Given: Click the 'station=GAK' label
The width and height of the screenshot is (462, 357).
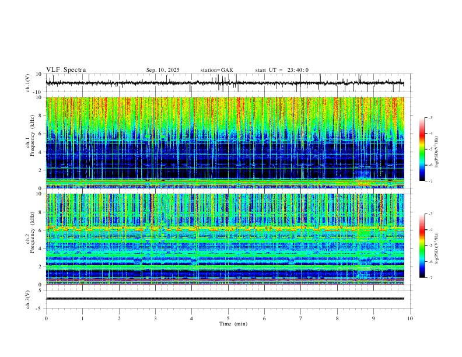Looking at the screenshot, I should [x=216, y=70].
